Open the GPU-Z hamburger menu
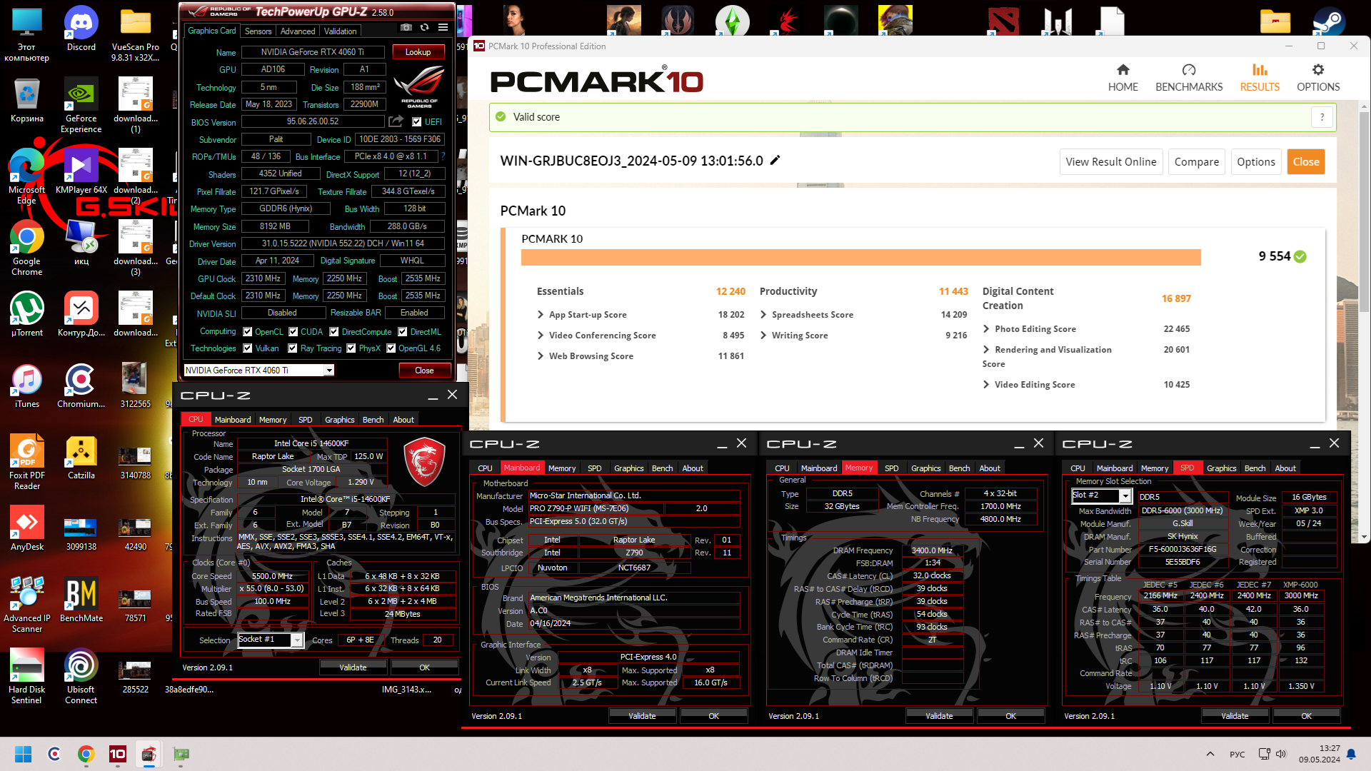 (x=443, y=27)
